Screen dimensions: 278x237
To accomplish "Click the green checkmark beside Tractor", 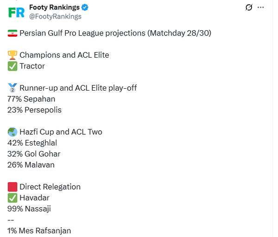I will click(13, 66).
